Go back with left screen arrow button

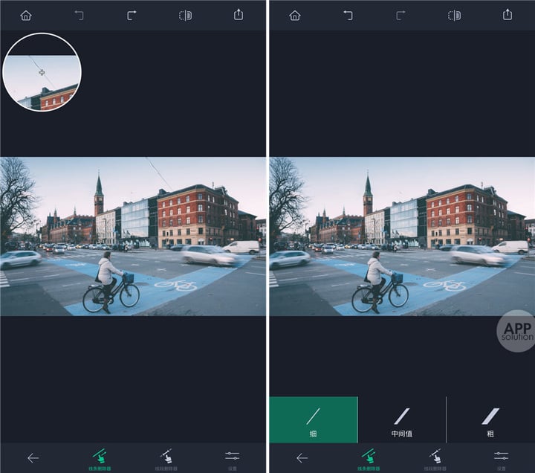click(x=33, y=458)
